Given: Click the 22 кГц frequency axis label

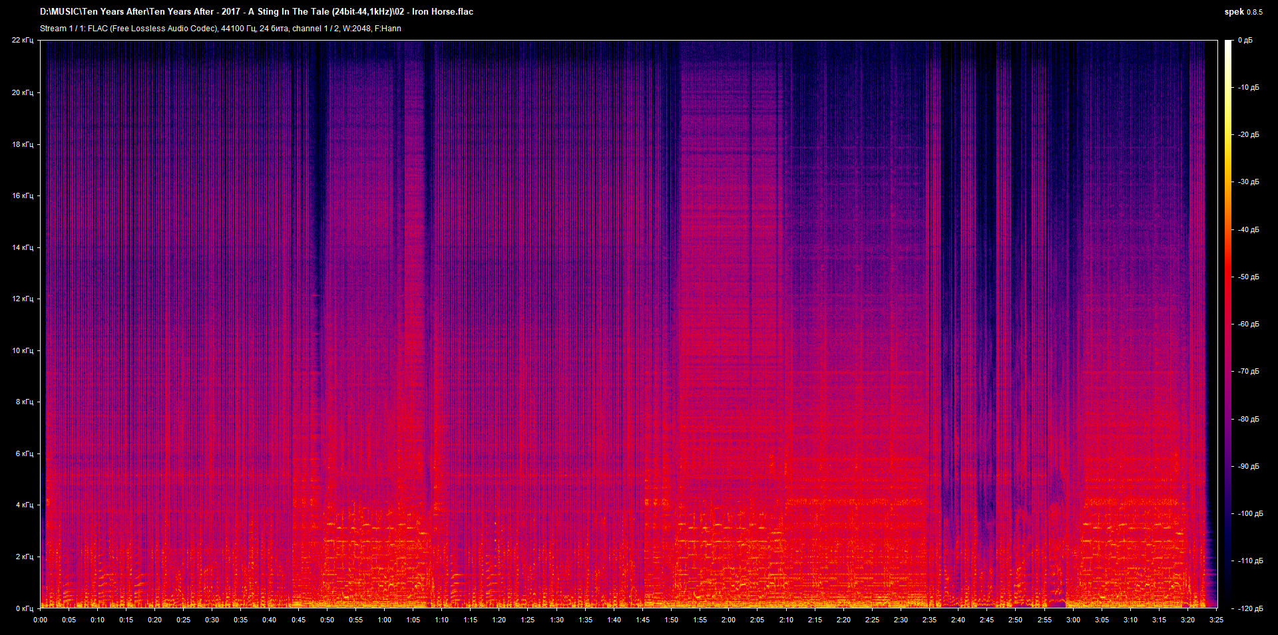Looking at the screenshot, I should 23,41.
